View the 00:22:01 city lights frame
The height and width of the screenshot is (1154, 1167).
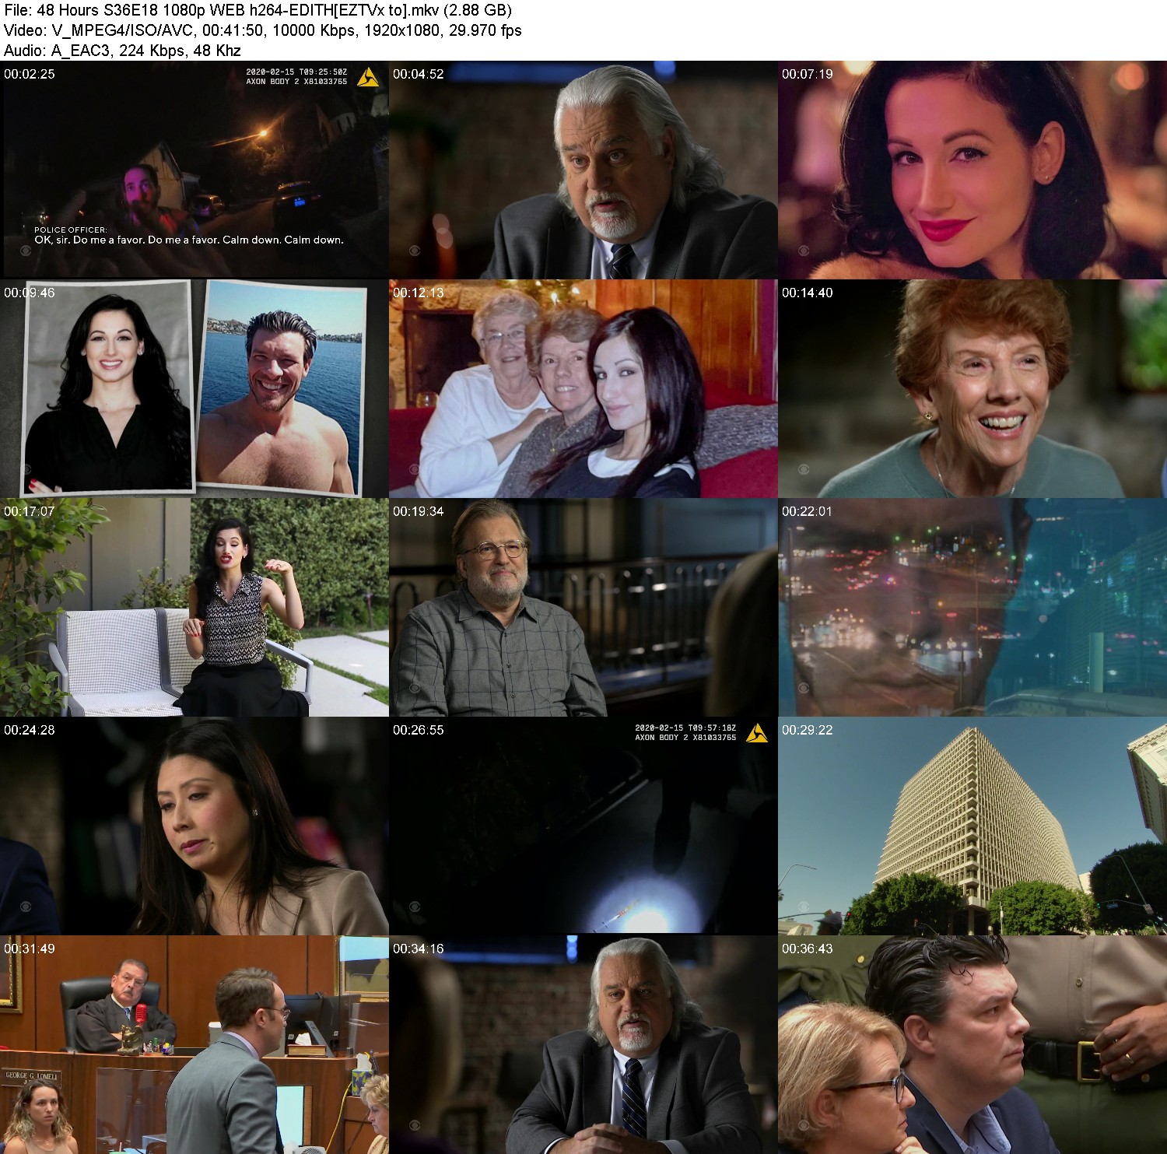click(x=972, y=607)
